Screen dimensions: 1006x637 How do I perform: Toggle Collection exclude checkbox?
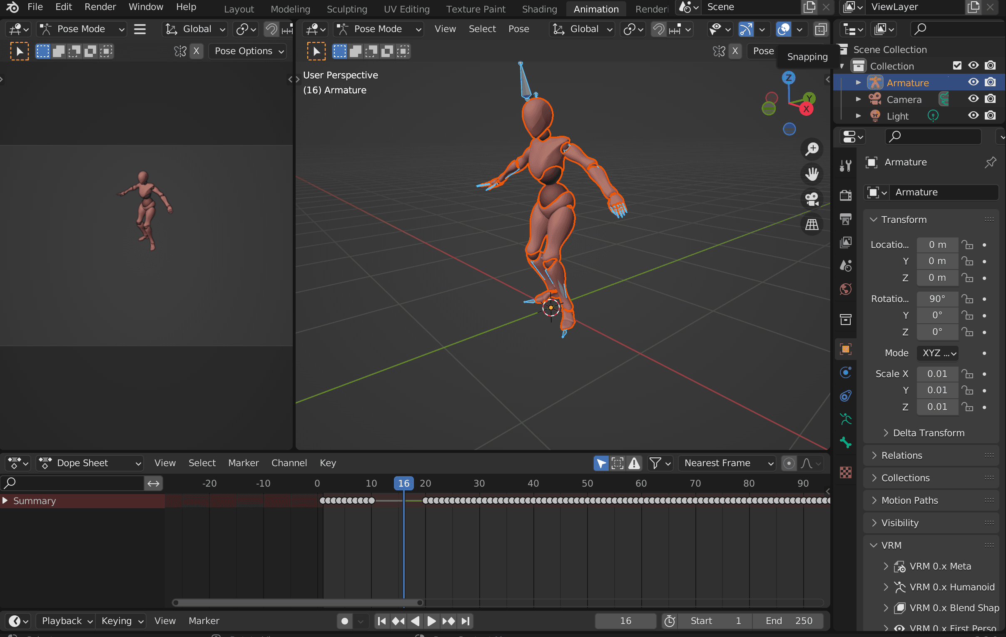pos(957,66)
